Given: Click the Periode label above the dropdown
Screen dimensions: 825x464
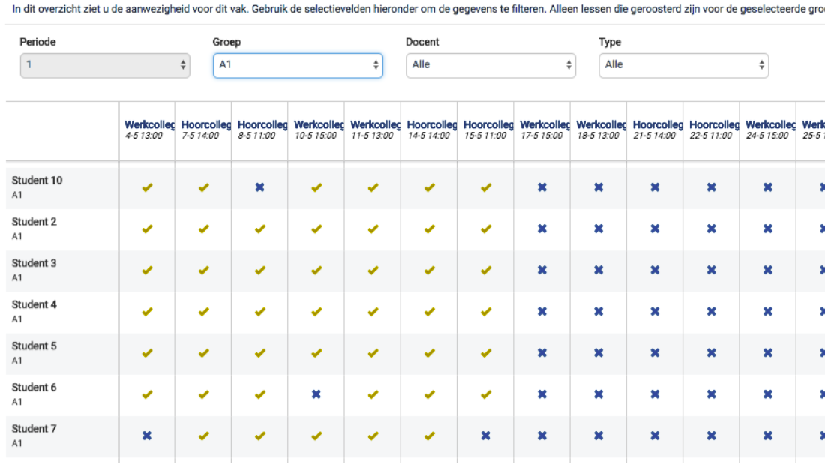Looking at the screenshot, I should pyautogui.click(x=38, y=42).
